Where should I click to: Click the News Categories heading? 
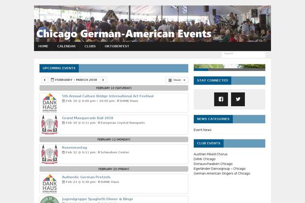pos(213,119)
